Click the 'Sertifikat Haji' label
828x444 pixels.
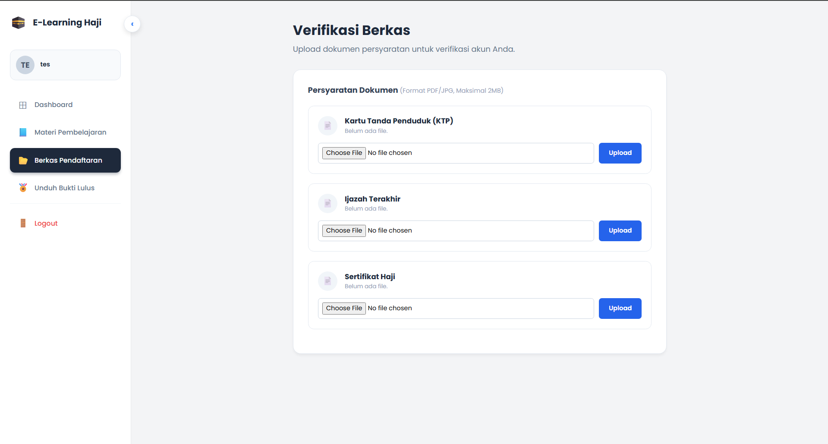370,277
